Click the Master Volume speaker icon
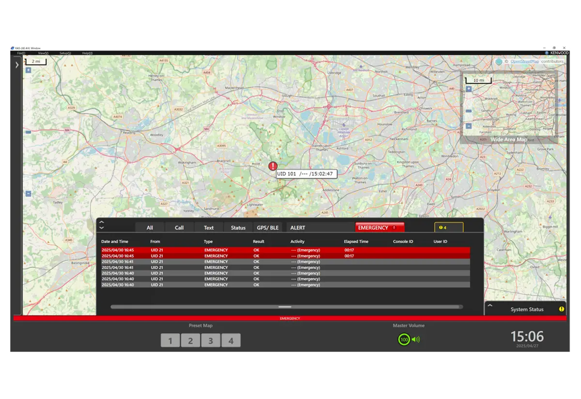The image size is (581, 399). pos(415,340)
